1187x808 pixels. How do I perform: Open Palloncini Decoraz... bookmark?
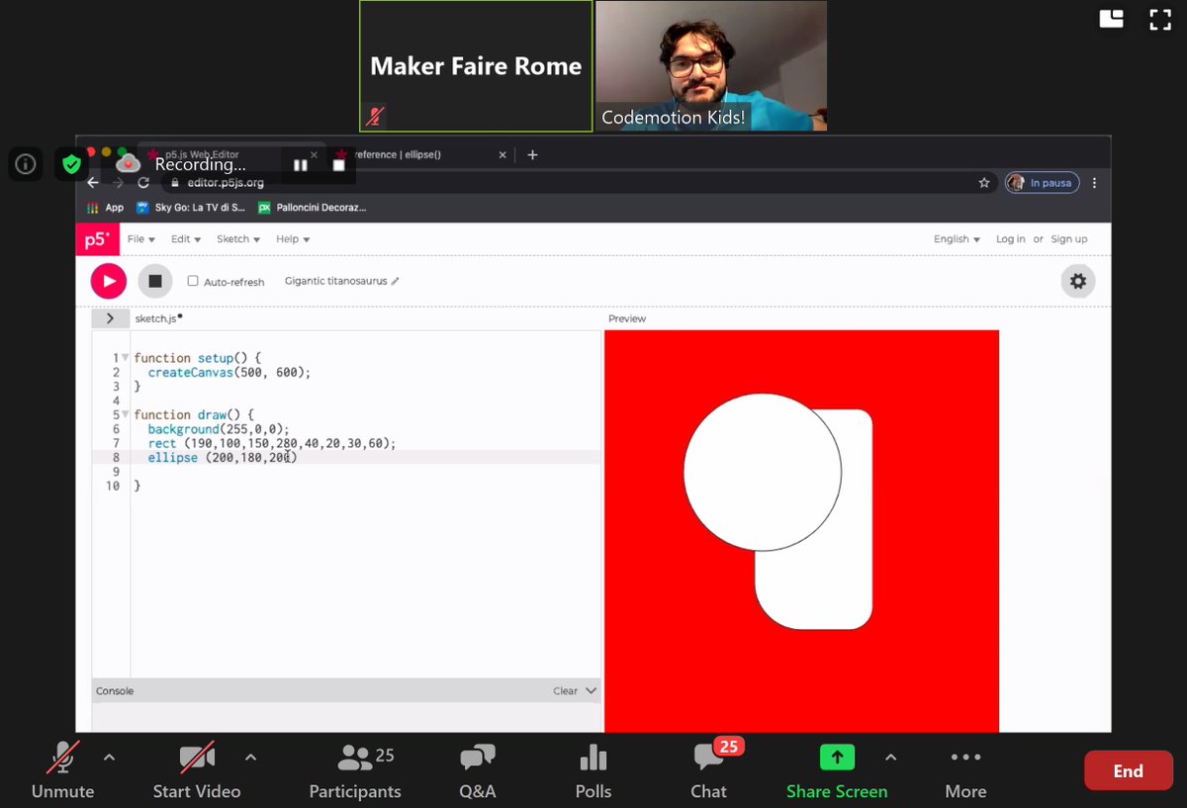point(313,208)
